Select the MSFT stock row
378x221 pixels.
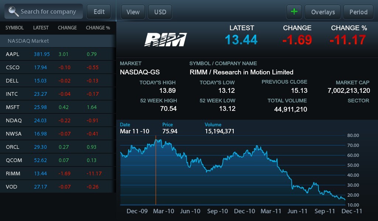click(x=58, y=107)
